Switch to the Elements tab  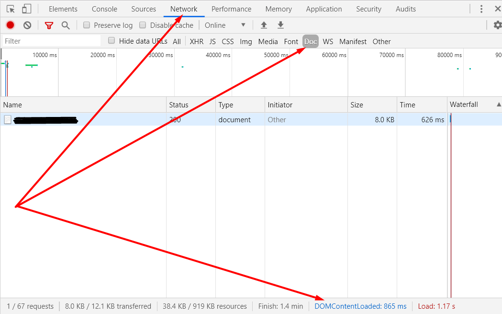point(63,9)
